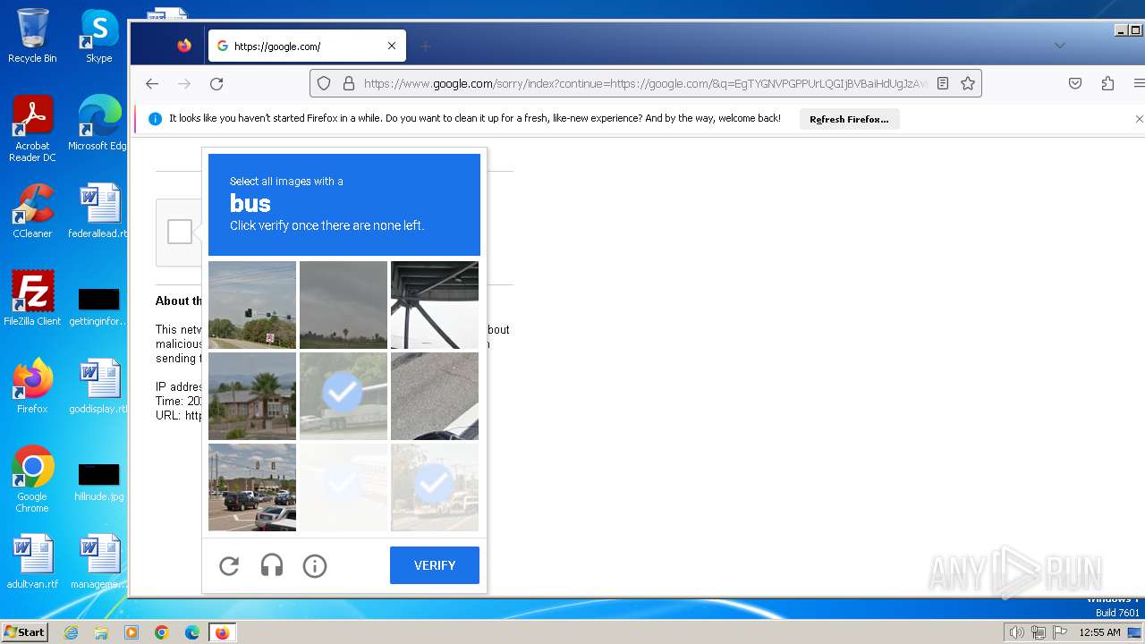Screen dimensions: 1145x644
Task: Click the tile showing steel bridge girders
Action: click(435, 305)
